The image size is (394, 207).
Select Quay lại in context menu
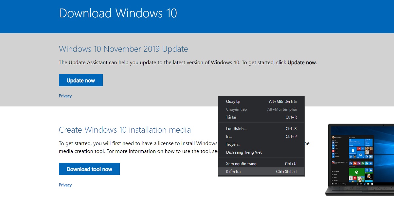[261, 102]
